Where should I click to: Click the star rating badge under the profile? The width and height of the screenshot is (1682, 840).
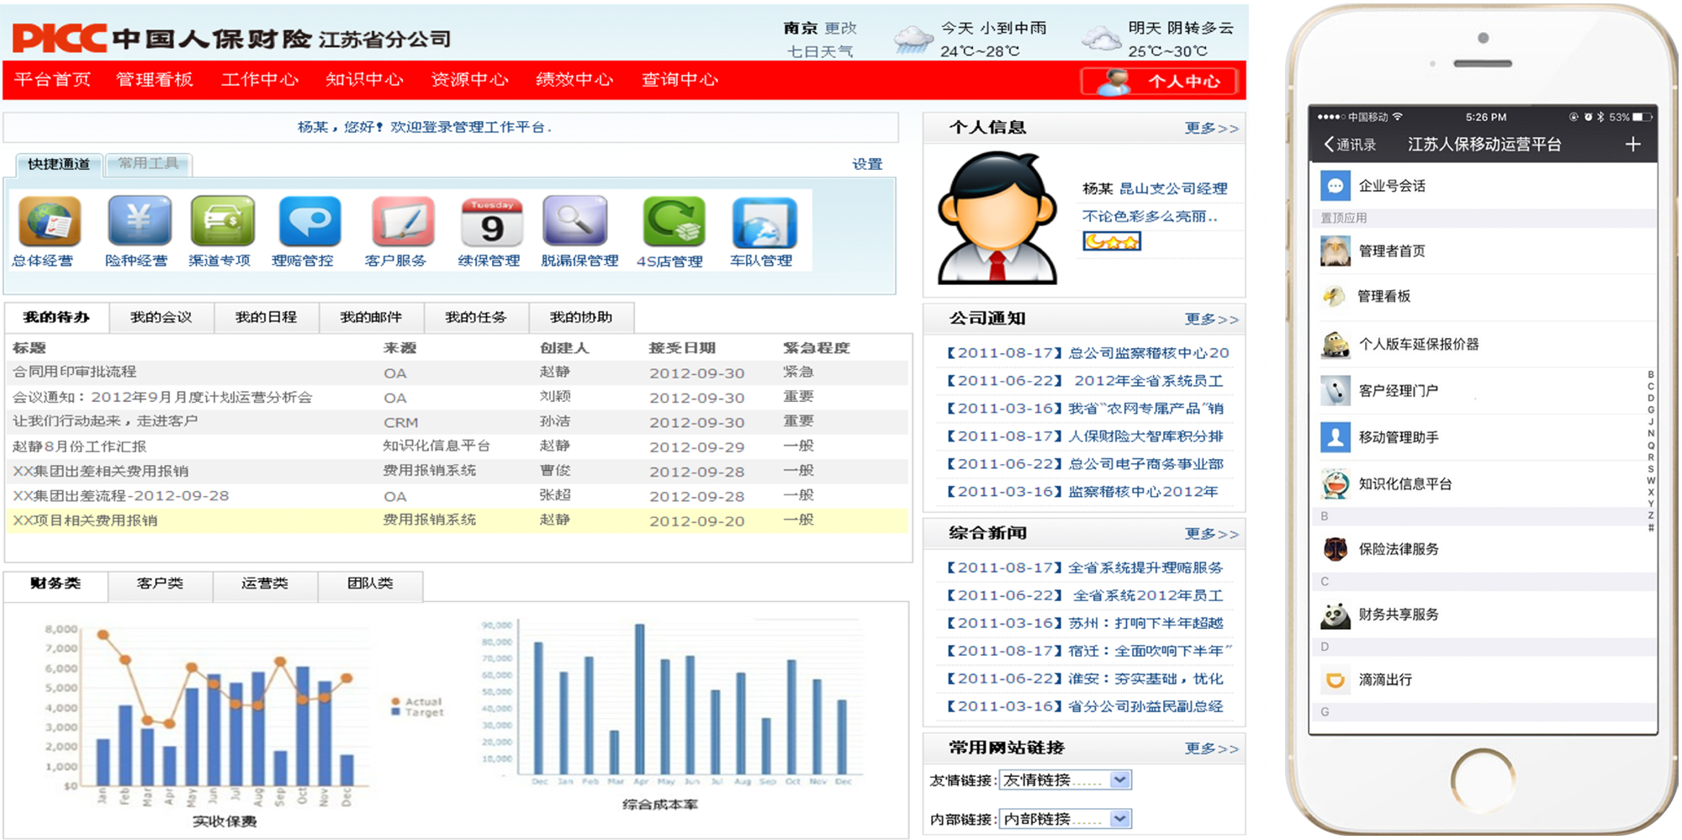point(1112,242)
